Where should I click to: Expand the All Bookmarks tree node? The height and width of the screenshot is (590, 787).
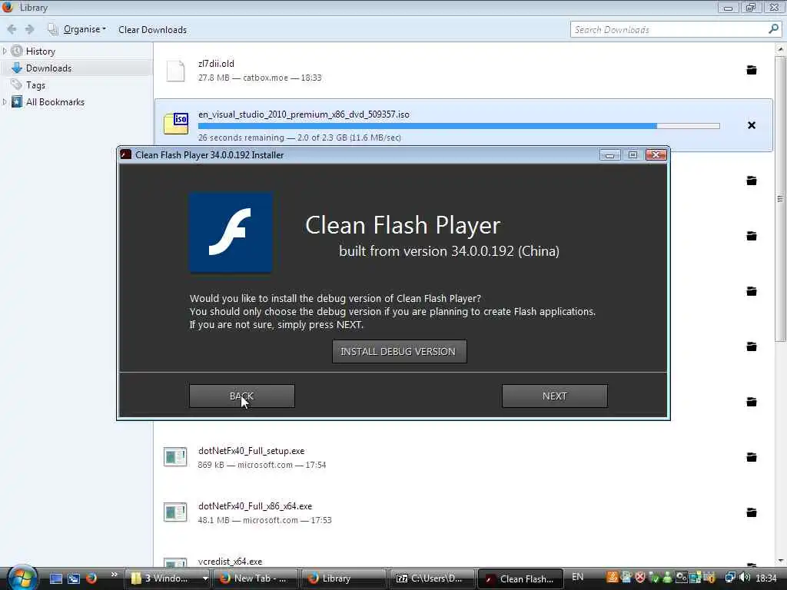point(5,102)
